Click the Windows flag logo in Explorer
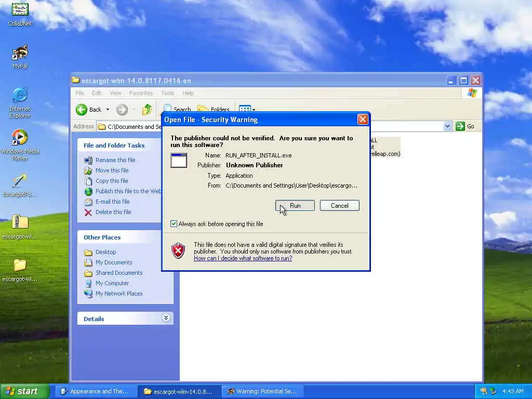532x399 pixels. [x=472, y=92]
